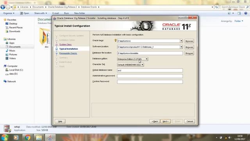Open the Share with menu
Viewport: 250px width, 141px height.
41,13
